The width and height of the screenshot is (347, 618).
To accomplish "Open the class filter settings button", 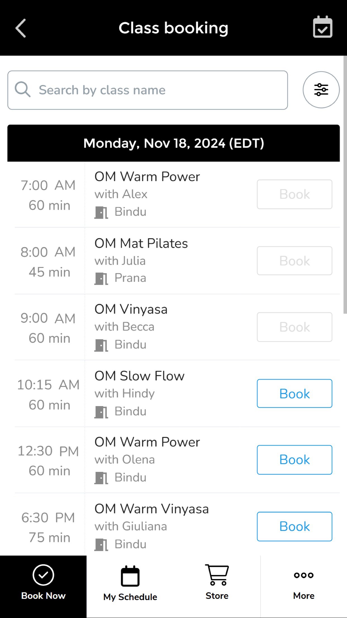I will 321,90.
